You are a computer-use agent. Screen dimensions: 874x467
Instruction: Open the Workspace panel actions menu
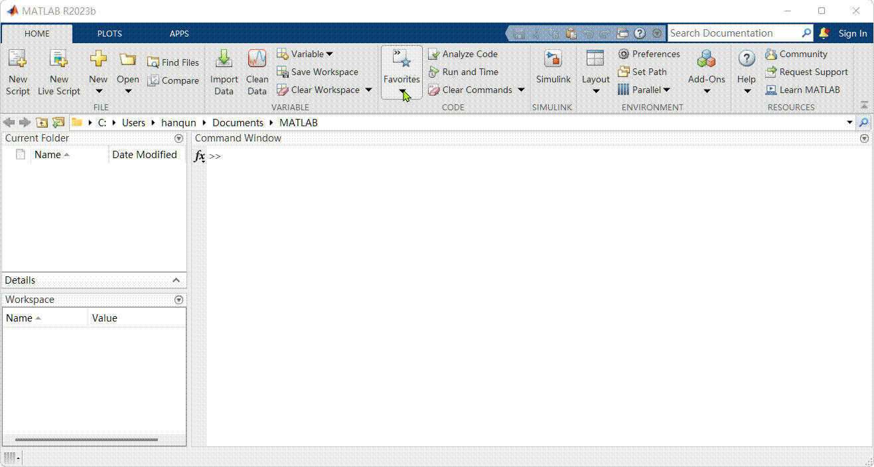[179, 300]
